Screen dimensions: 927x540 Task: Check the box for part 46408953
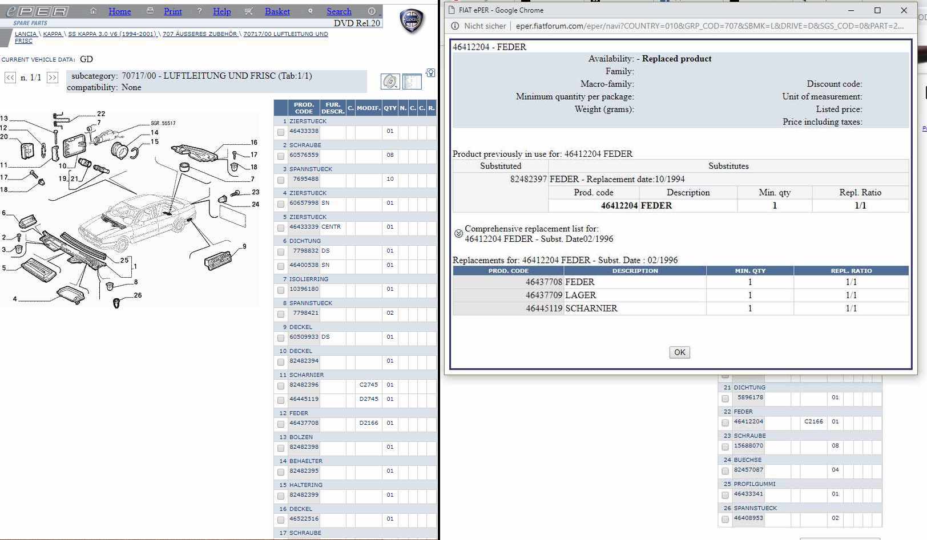(726, 519)
